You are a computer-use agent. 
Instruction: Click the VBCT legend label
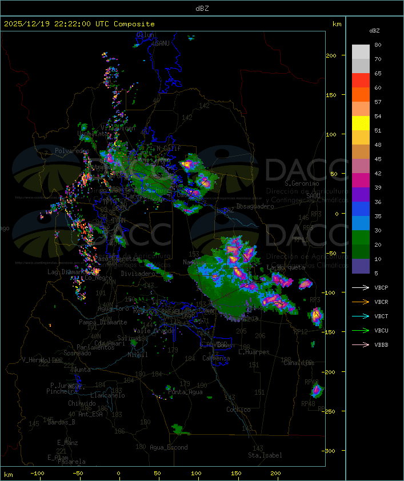(381, 316)
